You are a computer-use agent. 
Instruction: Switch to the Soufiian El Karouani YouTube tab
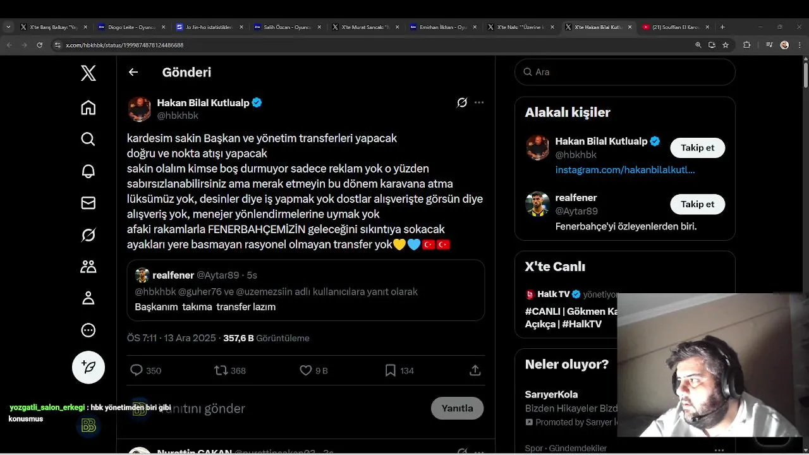(676, 27)
